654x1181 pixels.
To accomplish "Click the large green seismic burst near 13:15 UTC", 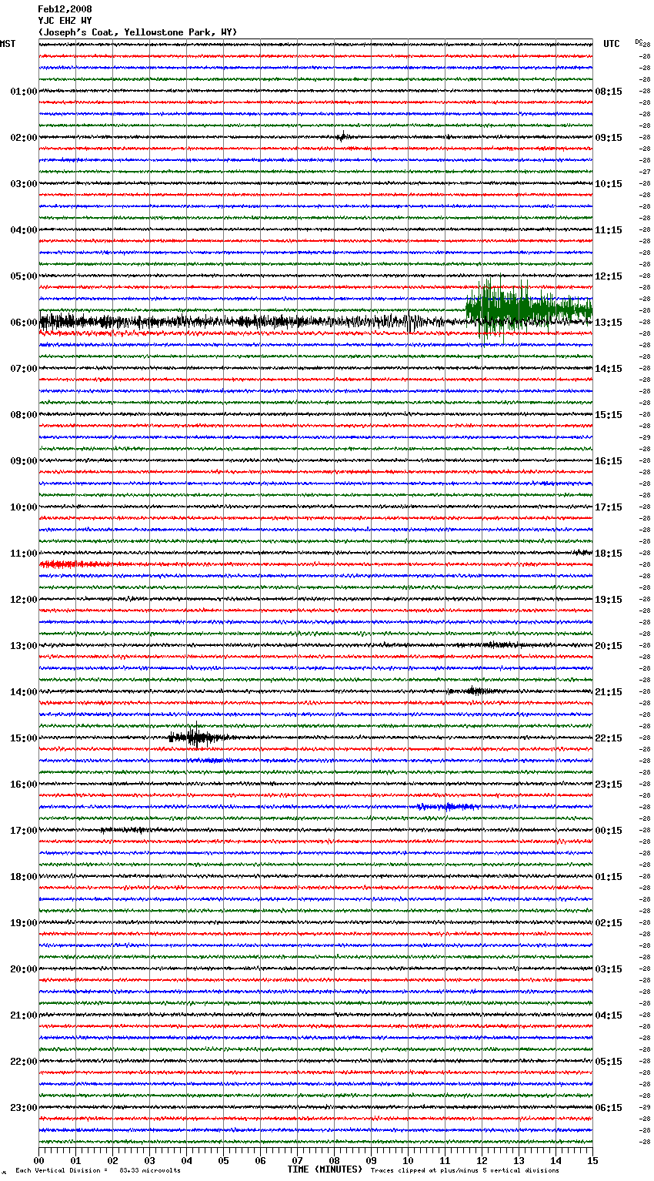I will tap(529, 308).
